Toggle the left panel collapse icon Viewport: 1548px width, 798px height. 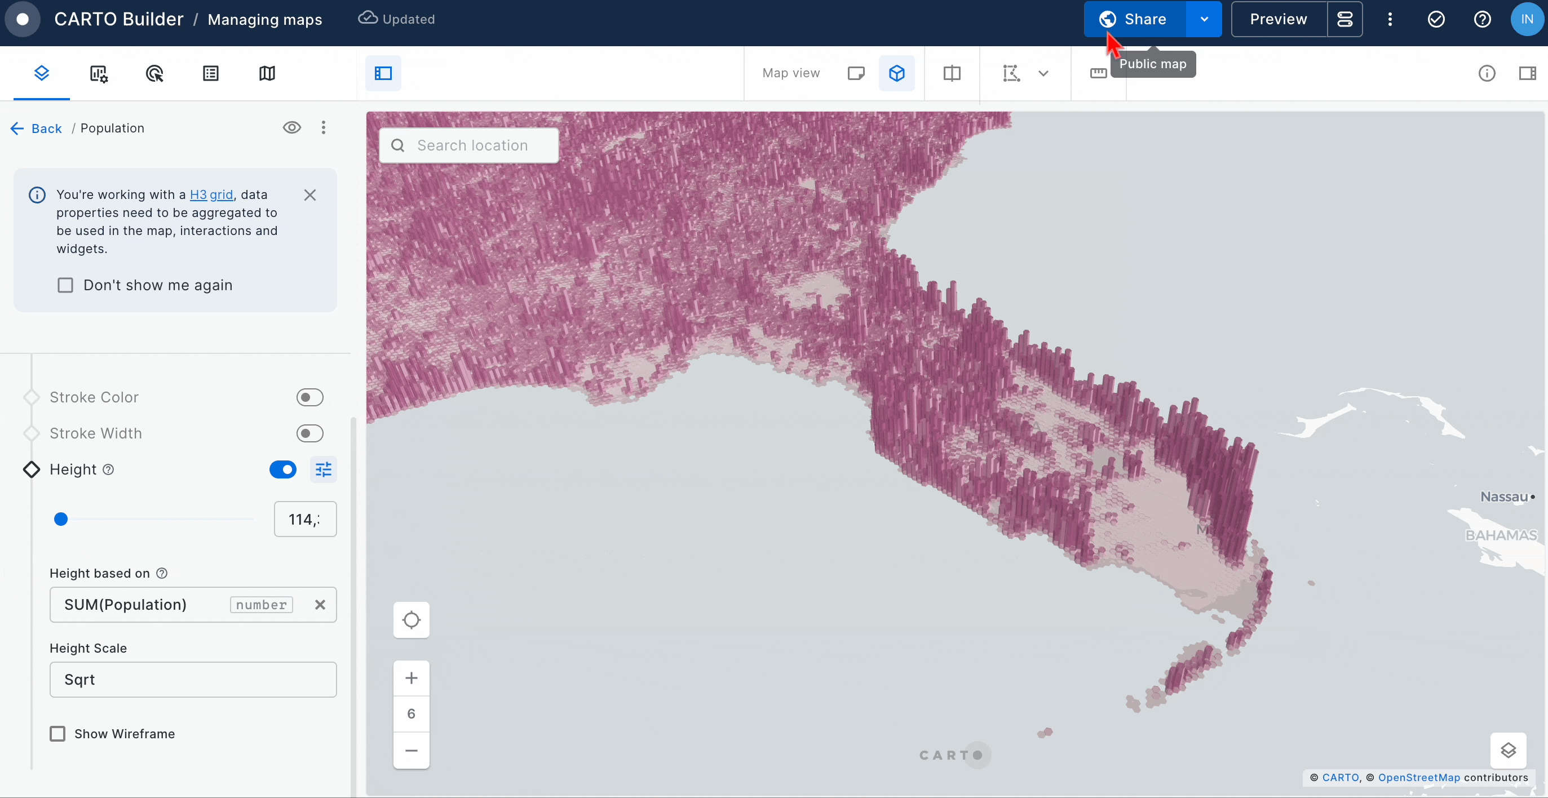click(x=383, y=73)
